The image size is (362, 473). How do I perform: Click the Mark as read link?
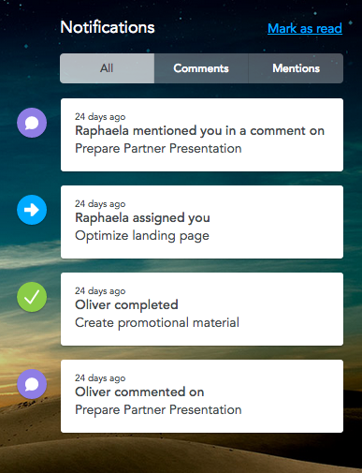click(305, 28)
